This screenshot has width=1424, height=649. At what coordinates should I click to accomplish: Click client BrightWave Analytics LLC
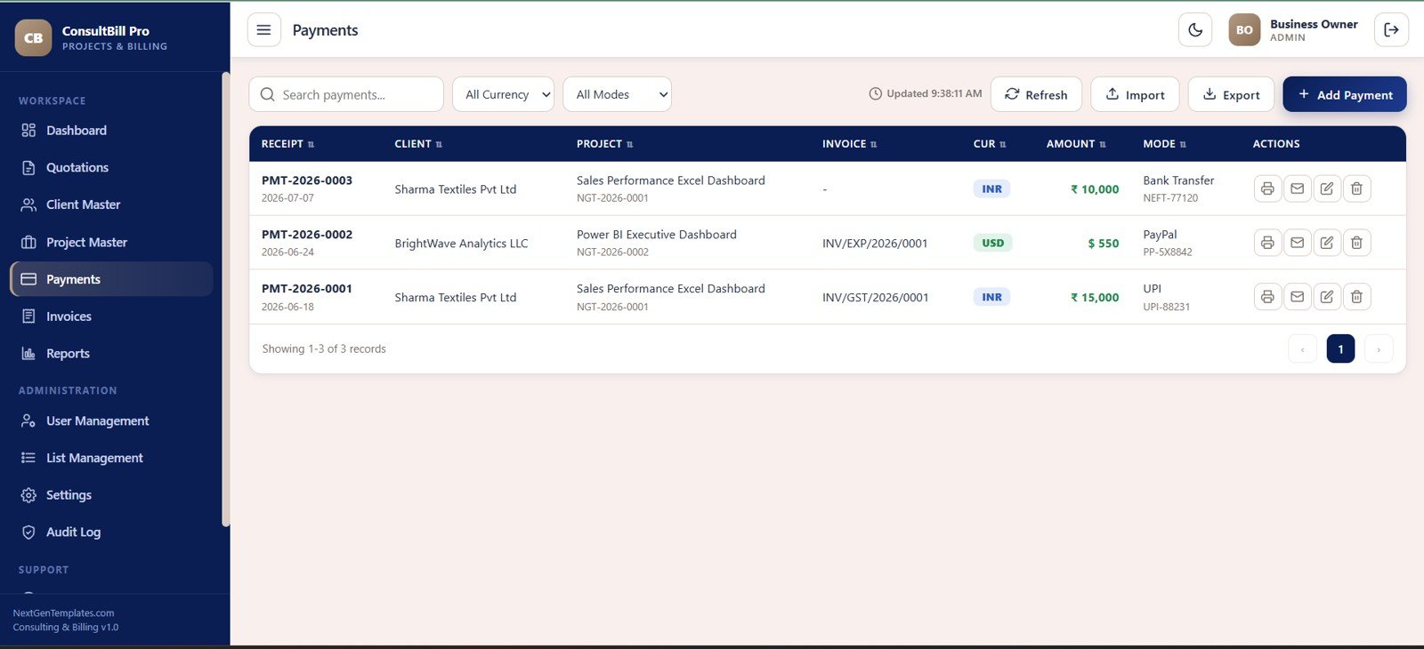click(461, 244)
